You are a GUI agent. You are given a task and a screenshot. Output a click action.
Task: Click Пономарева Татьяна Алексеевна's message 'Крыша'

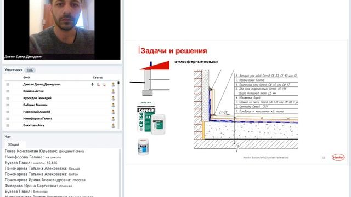(42, 169)
